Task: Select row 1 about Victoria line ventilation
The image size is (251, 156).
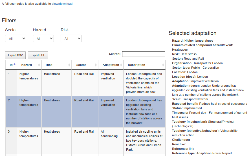Action: tap(85, 83)
